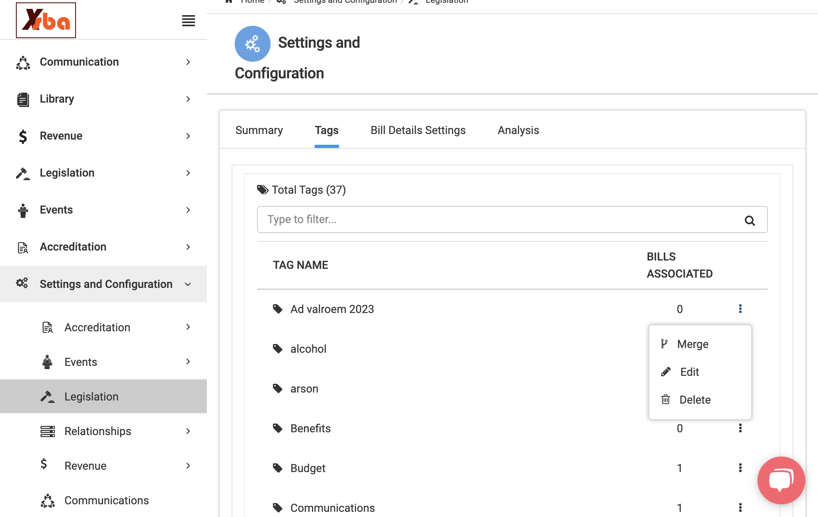Image resolution: width=818 pixels, height=517 pixels.
Task: Click the search magnifier icon in filter box
Action: 750,220
